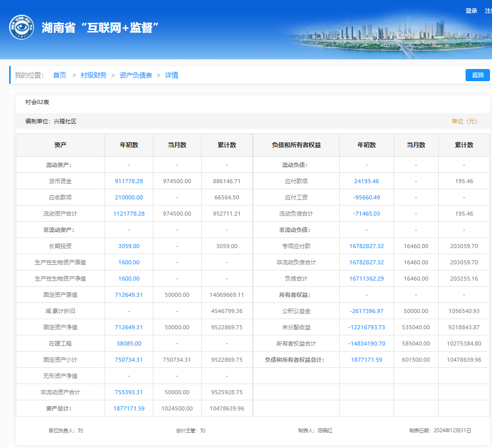The height and width of the screenshot is (448, 492).
Task: Open 负债合计 opening value 16711362.29
Action: [x=367, y=279]
